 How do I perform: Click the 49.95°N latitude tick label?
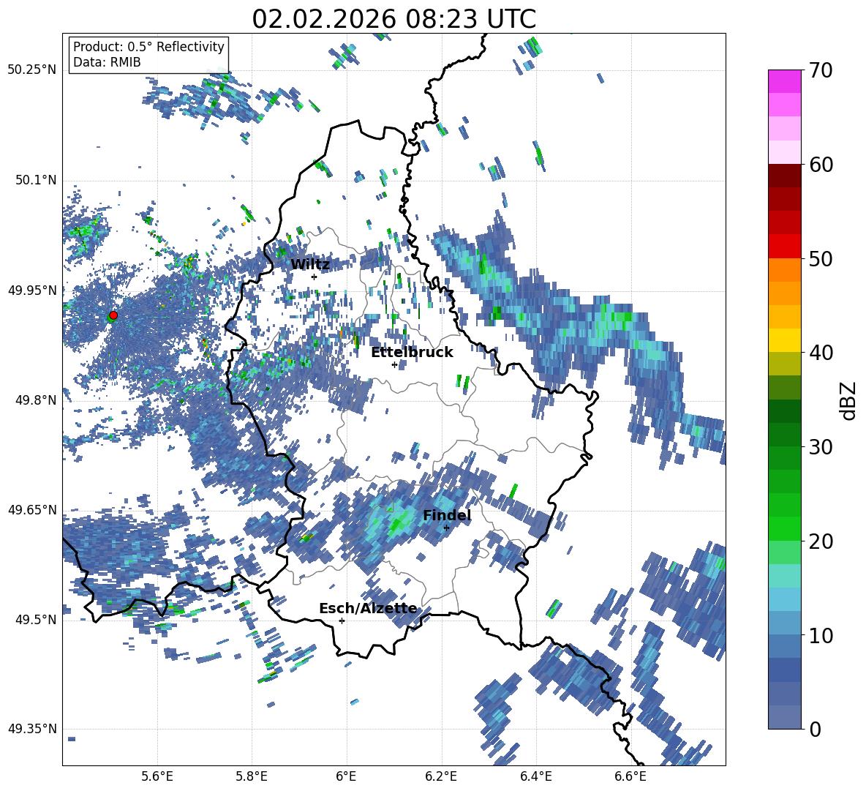coord(32,290)
